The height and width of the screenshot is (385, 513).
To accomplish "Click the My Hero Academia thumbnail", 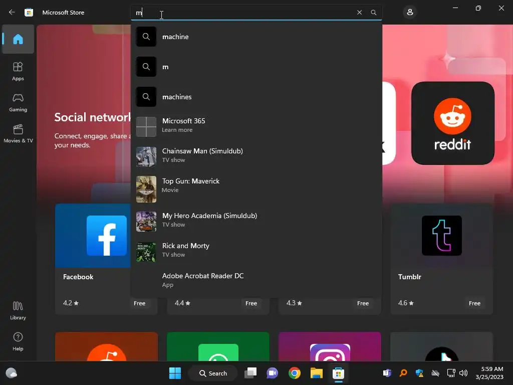I will pos(146,222).
